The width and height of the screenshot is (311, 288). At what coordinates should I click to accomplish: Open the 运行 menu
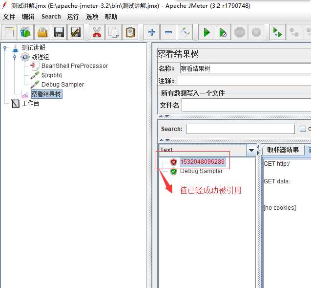(73, 17)
